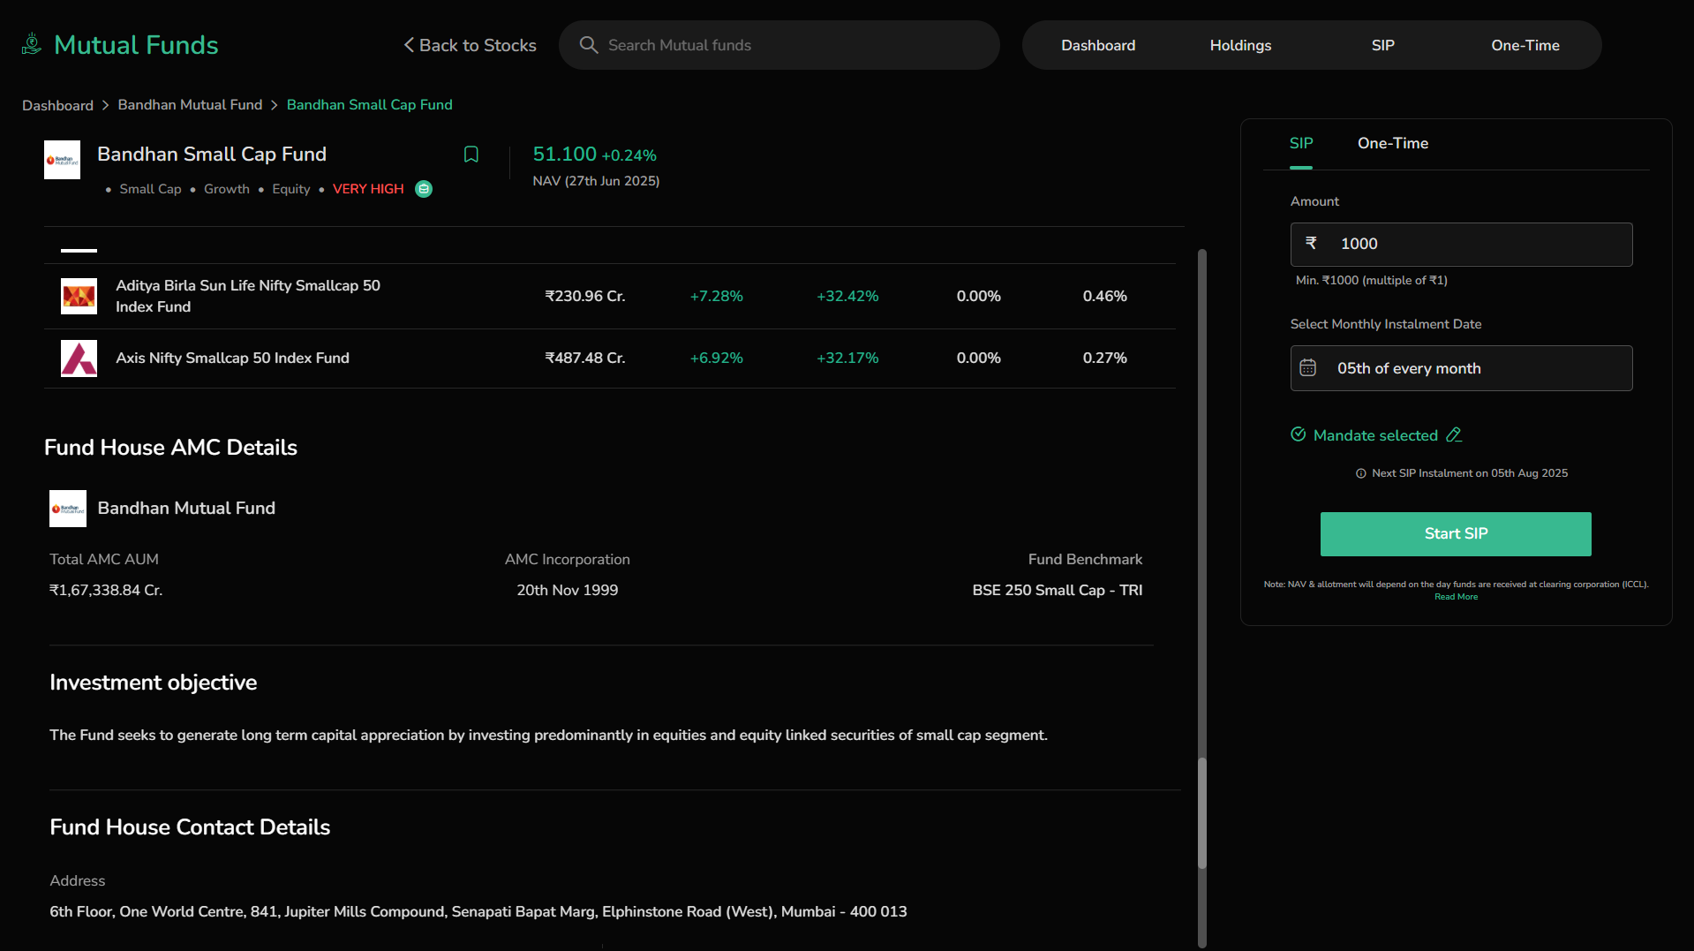Open the One-Time tab in top navigation
Screen dimensions: 1694x951
(1525, 45)
